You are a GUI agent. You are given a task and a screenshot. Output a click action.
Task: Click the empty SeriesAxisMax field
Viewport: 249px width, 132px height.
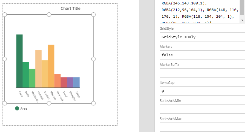click(x=202, y=127)
